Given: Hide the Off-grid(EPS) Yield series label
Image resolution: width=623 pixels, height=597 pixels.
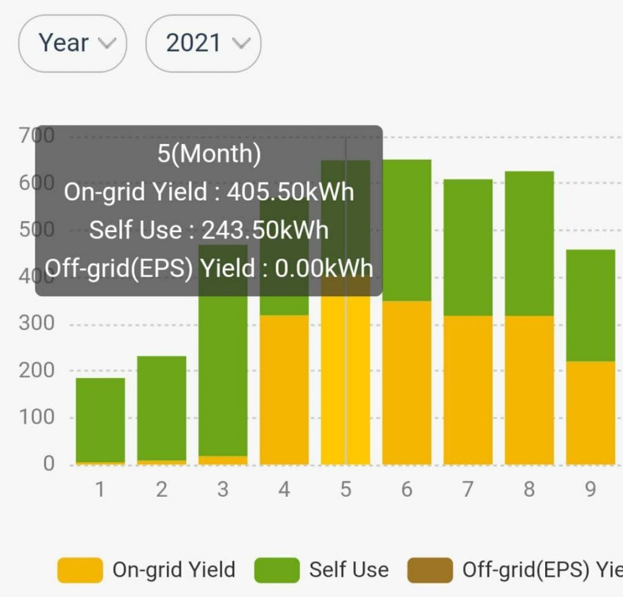Looking at the screenshot, I should [x=541, y=570].
